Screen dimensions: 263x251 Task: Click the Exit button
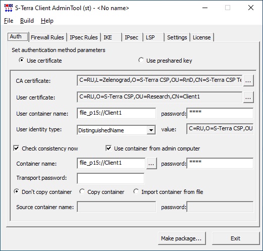(x=236, y=238)
